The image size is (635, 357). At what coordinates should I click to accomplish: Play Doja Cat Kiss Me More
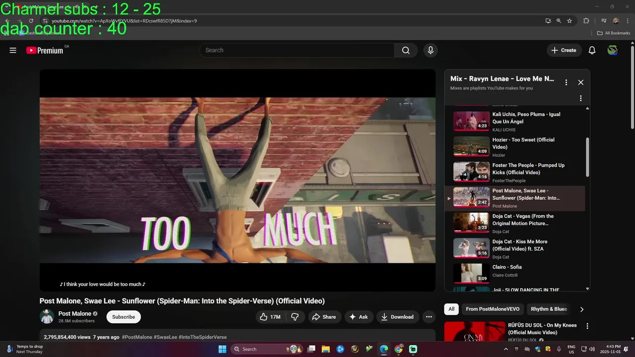pos(514,249)
